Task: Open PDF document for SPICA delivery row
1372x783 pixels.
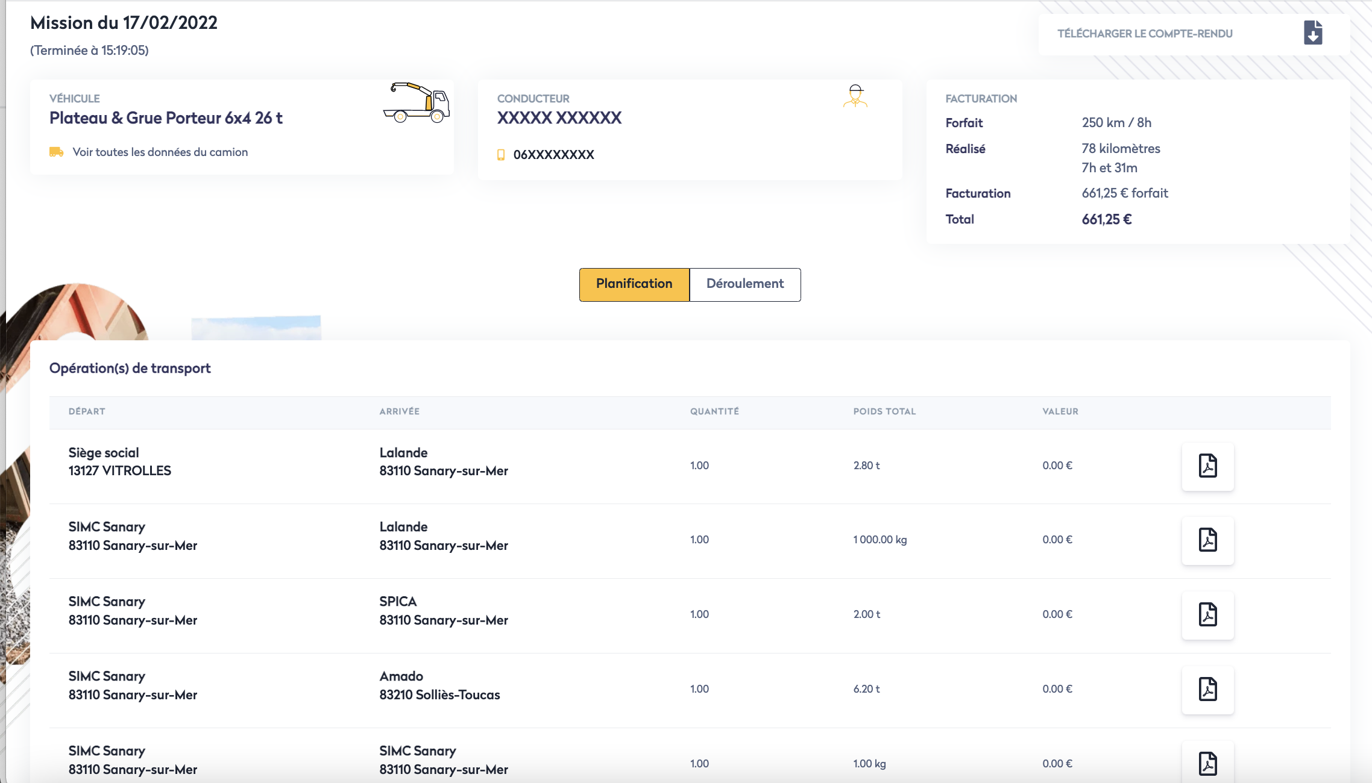Action: 1207,615
